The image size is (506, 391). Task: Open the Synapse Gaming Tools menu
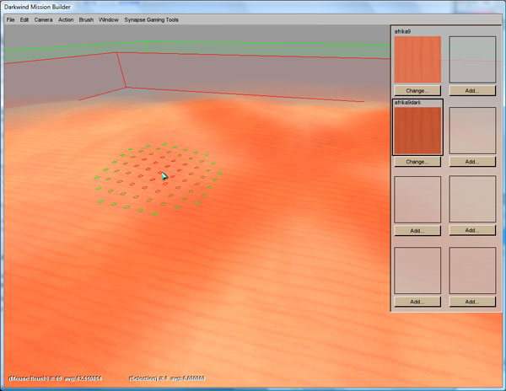[x=151, y=19]
